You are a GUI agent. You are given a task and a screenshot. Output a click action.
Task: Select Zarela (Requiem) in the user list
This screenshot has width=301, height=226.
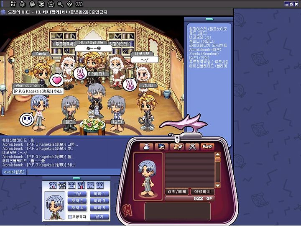coord(204,54)
